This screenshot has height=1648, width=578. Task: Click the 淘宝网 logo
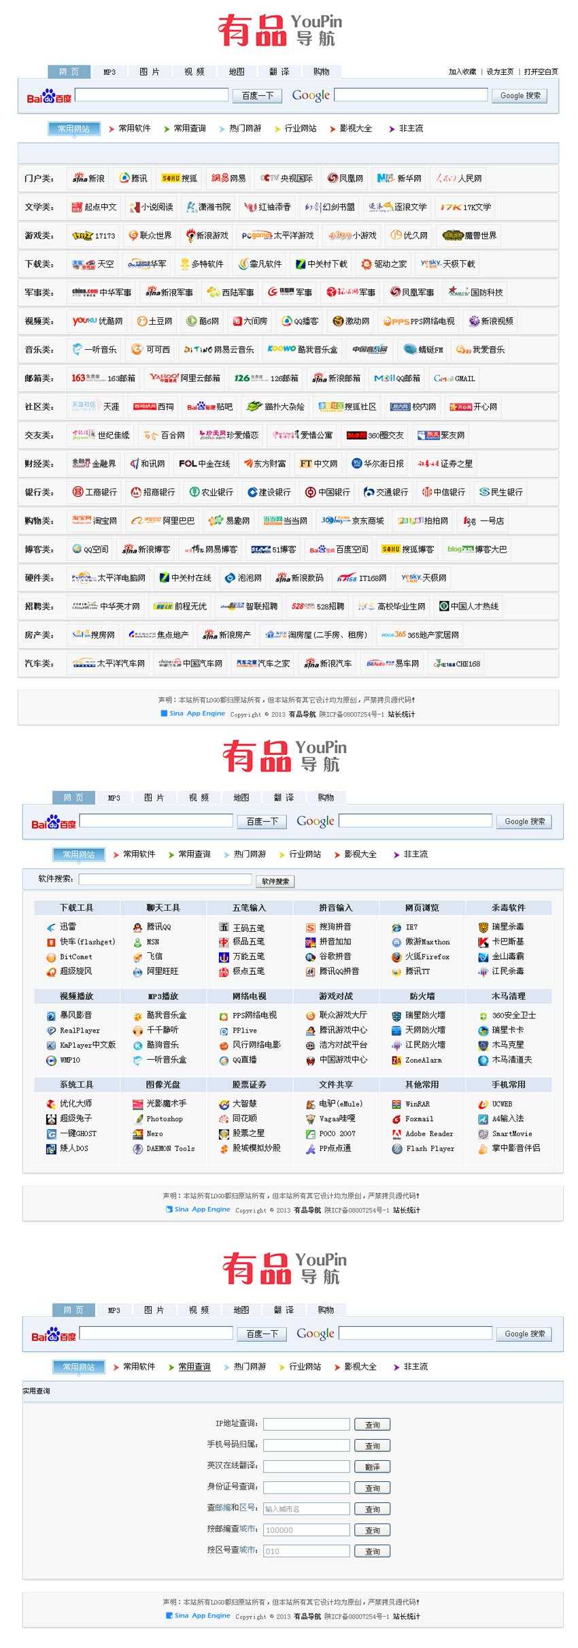(x=82, y=520)
